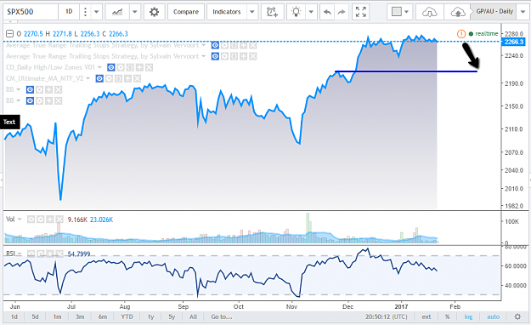The image size is (531, 325).
Task: Expand the interval dropdown next to 1D
Action: click(x=96, y=12)
